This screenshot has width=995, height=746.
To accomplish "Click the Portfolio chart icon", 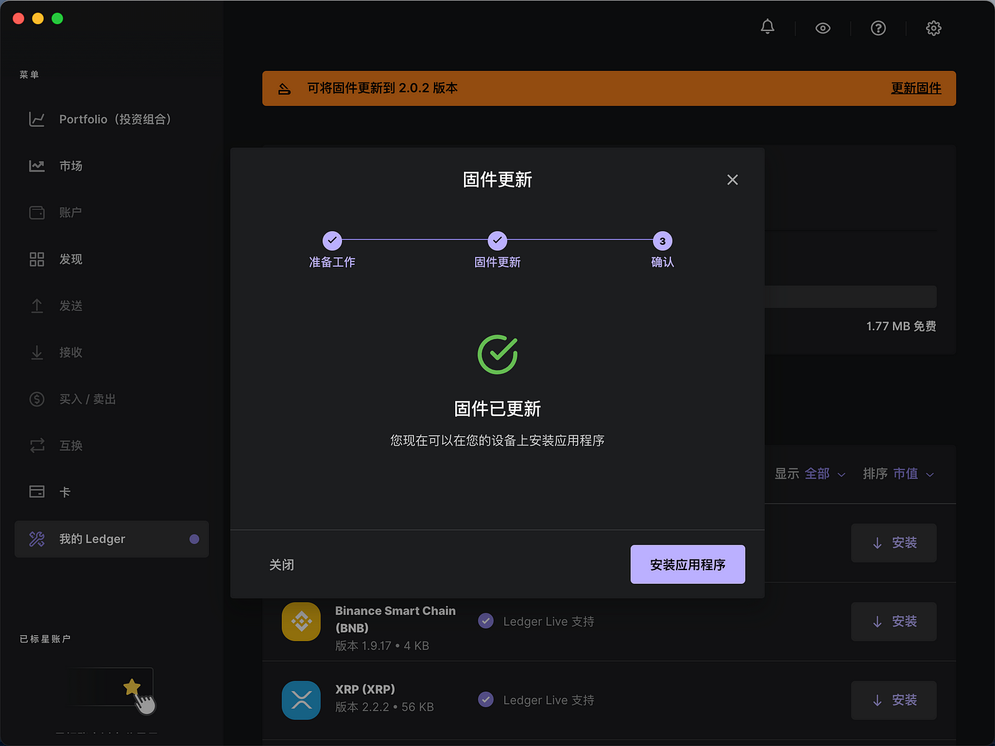I will 37,119.
